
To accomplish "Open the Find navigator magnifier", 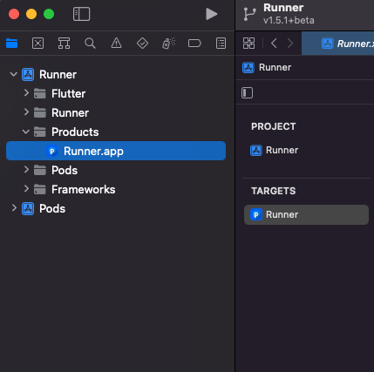I will click(90, 44).
